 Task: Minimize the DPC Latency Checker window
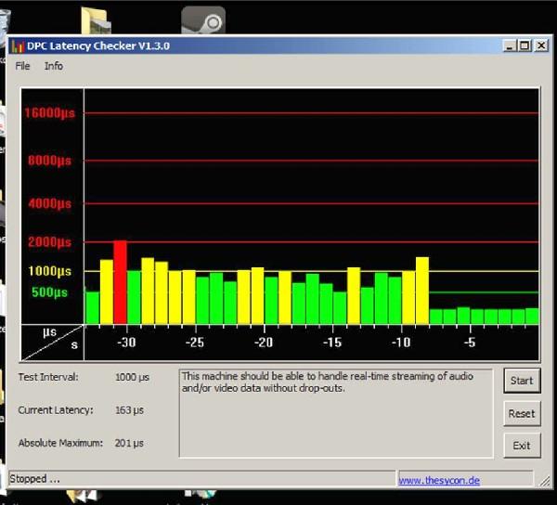pyautogui.click(x=510, y=45)
